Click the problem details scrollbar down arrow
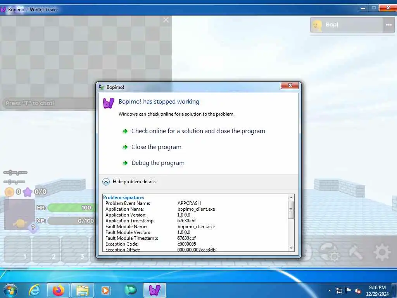The image size is (397, 298). click(x=291, y=248)
